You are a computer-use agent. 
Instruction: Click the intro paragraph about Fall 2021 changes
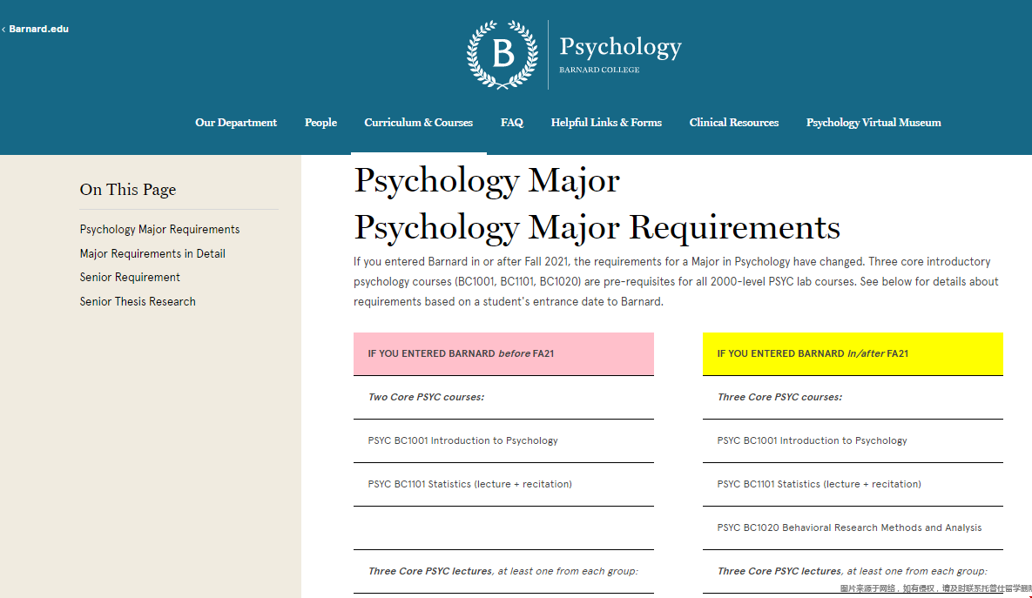click(676, 281)
